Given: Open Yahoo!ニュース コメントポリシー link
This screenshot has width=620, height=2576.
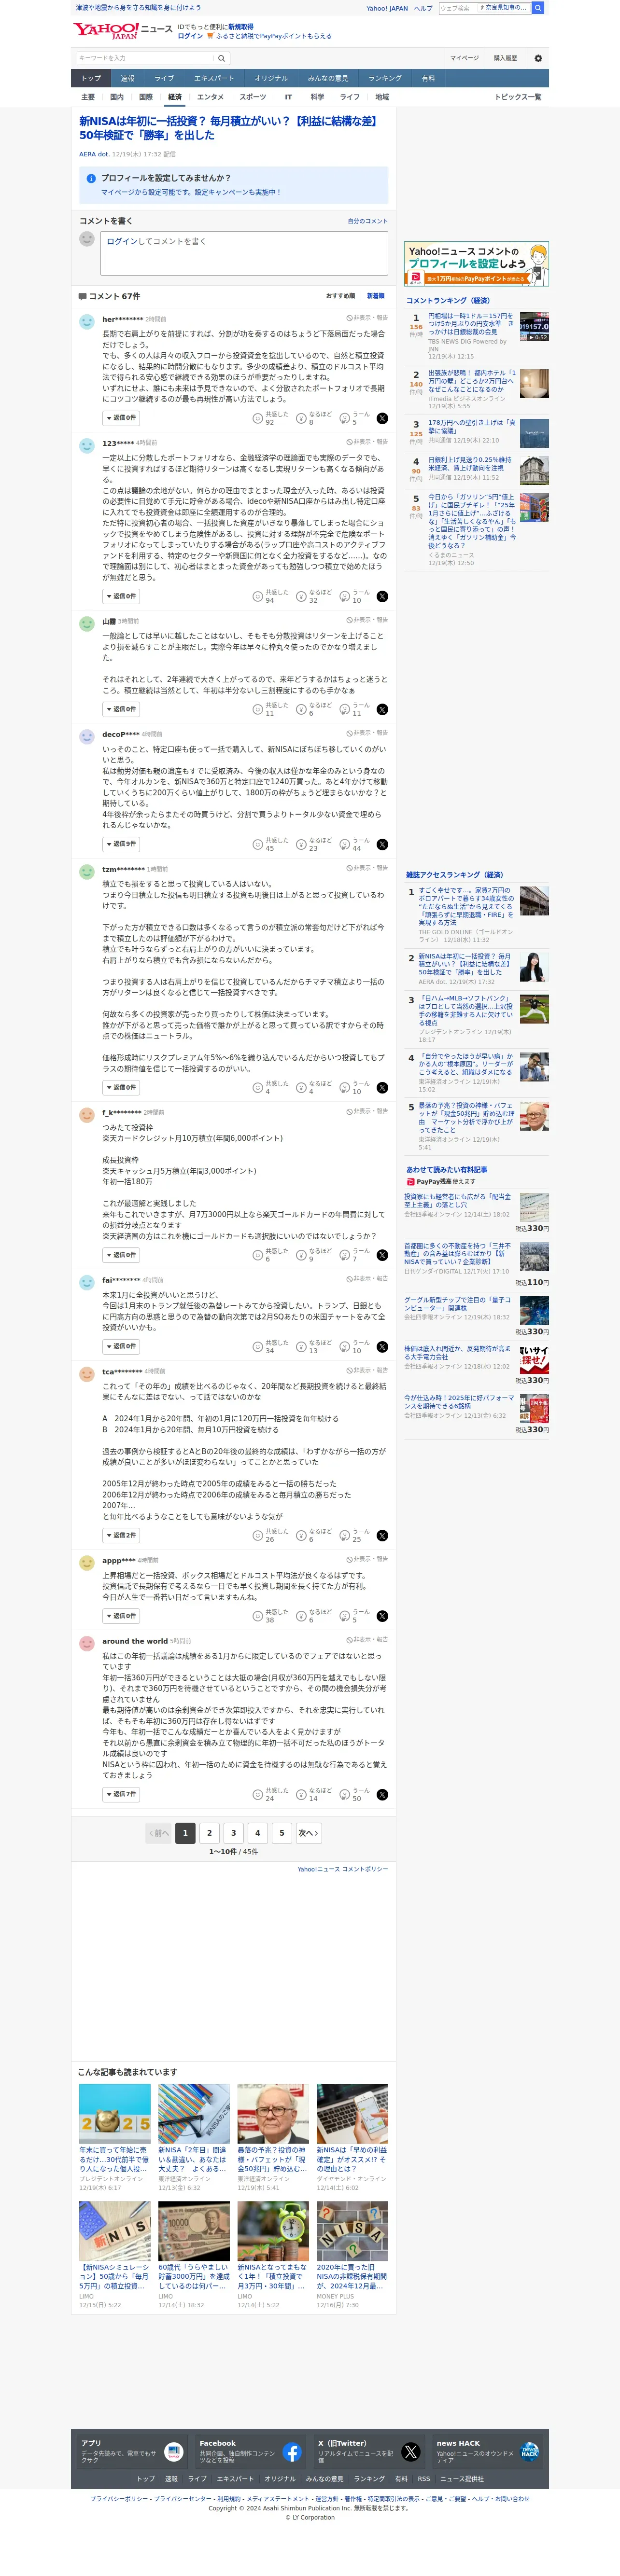Looking at the screenshot, I should [342, 1869].
